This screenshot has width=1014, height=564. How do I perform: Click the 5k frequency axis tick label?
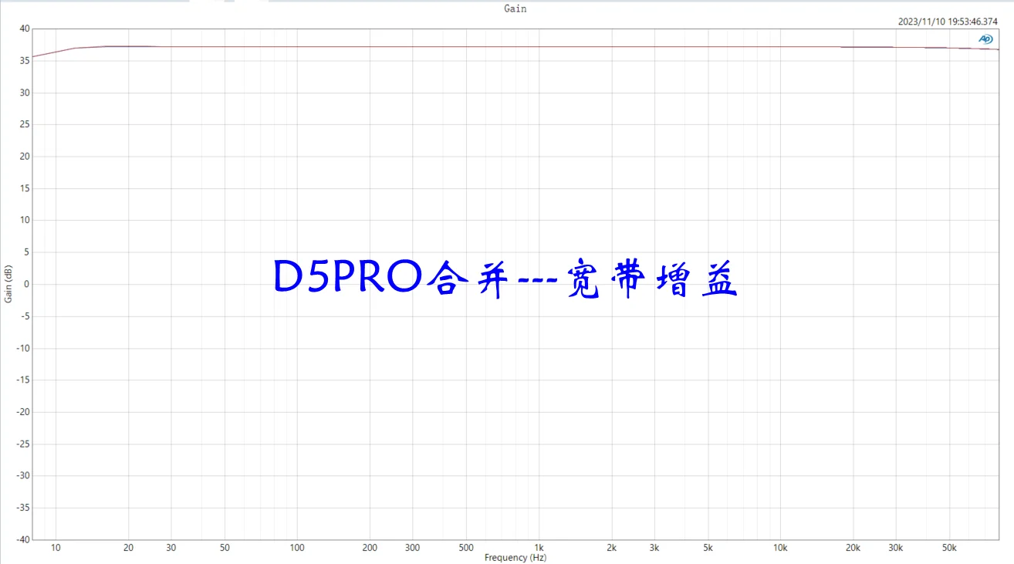[708, 548]
